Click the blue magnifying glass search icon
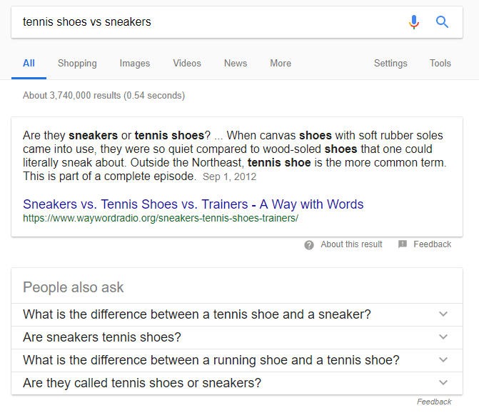The image size is (479, 413). (443, 22)
